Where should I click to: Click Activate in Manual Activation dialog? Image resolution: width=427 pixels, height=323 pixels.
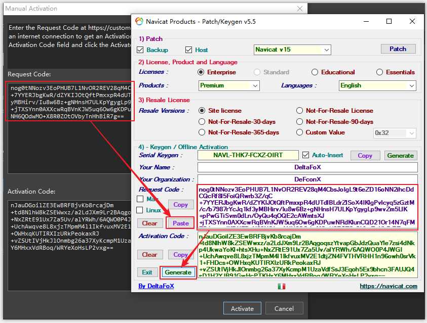242,309
